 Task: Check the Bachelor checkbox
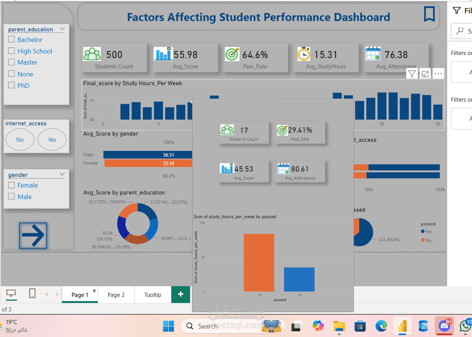pos(11,39)
